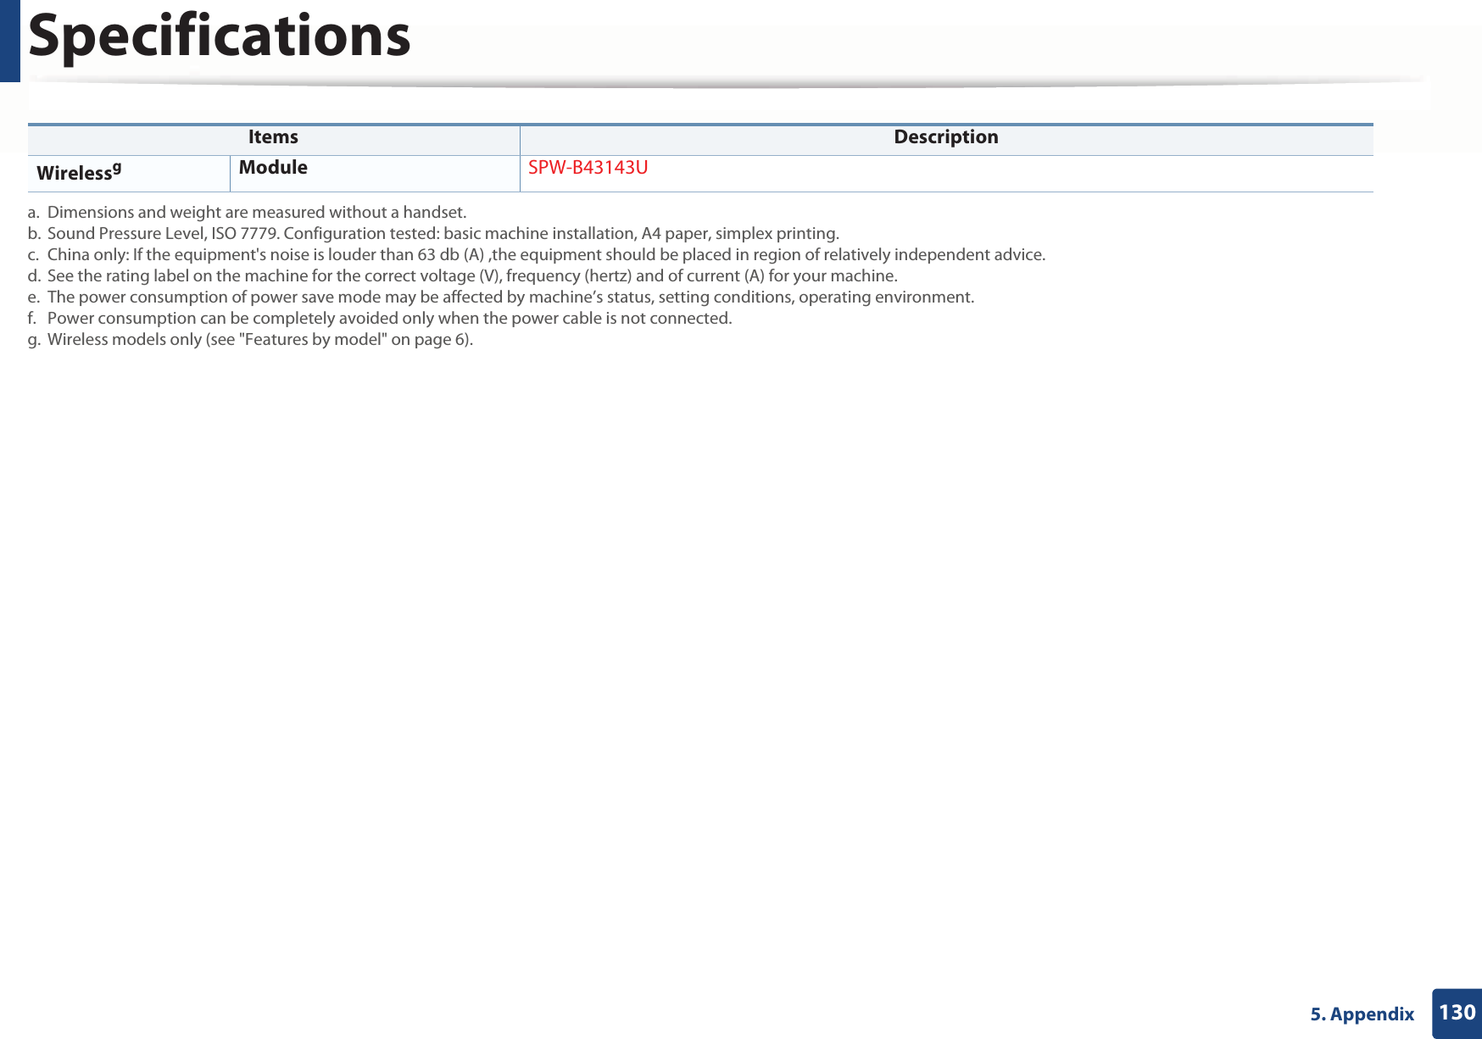
Task: Click the "5. Appendix" footer label
Action: click(1362, 1014)
